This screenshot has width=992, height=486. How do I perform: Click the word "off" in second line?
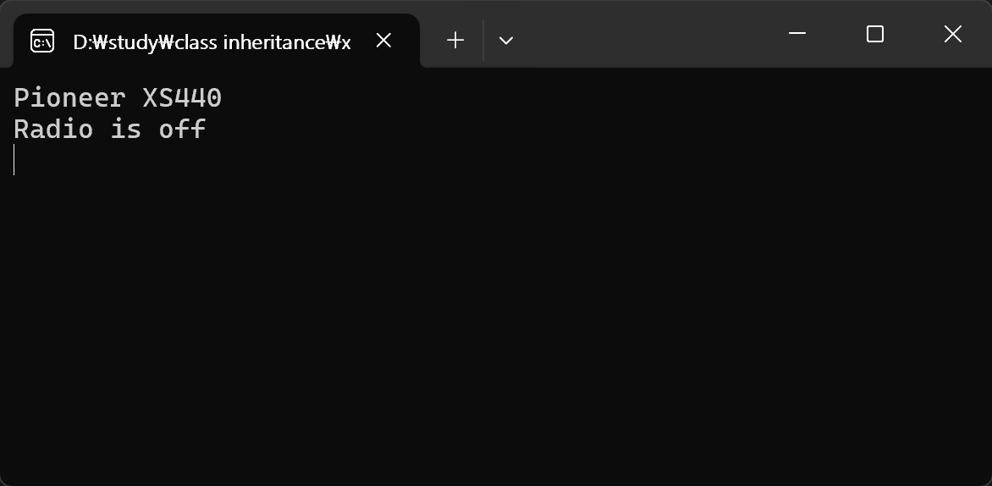pos(182,130)
